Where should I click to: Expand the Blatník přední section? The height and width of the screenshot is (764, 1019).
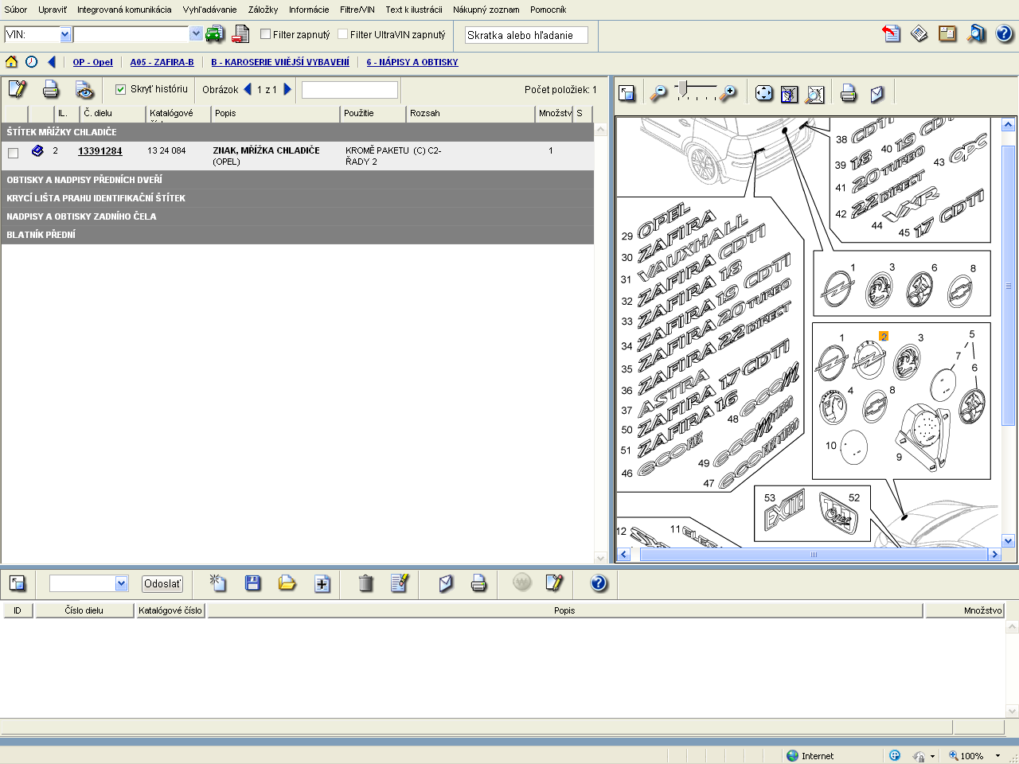click(41, 235)
